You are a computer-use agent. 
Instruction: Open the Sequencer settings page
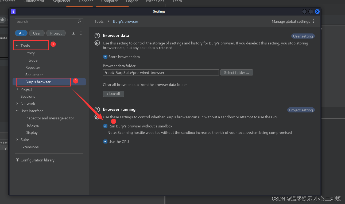click(x=34, y=75)
